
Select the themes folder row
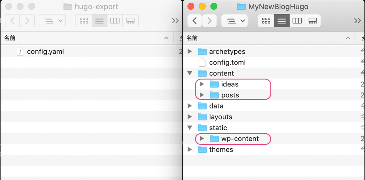(221, 150)
